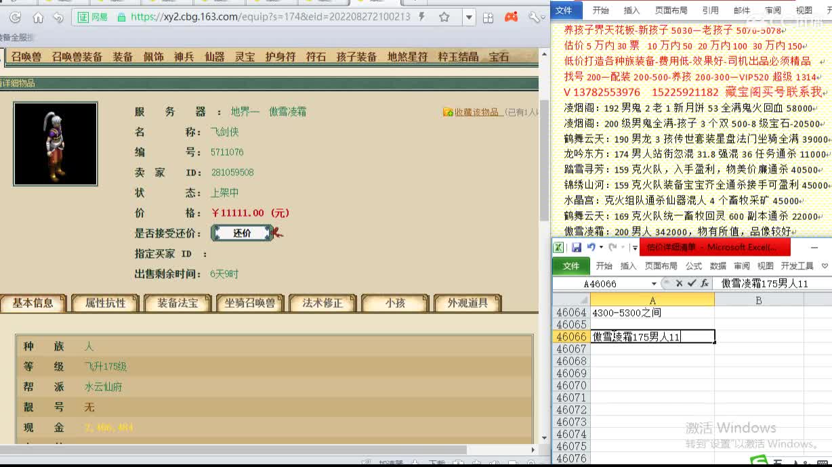The height and width of the screenshot is (467, 832).
Task: Open the 仙器 category
Action: (x=214, y=57)
